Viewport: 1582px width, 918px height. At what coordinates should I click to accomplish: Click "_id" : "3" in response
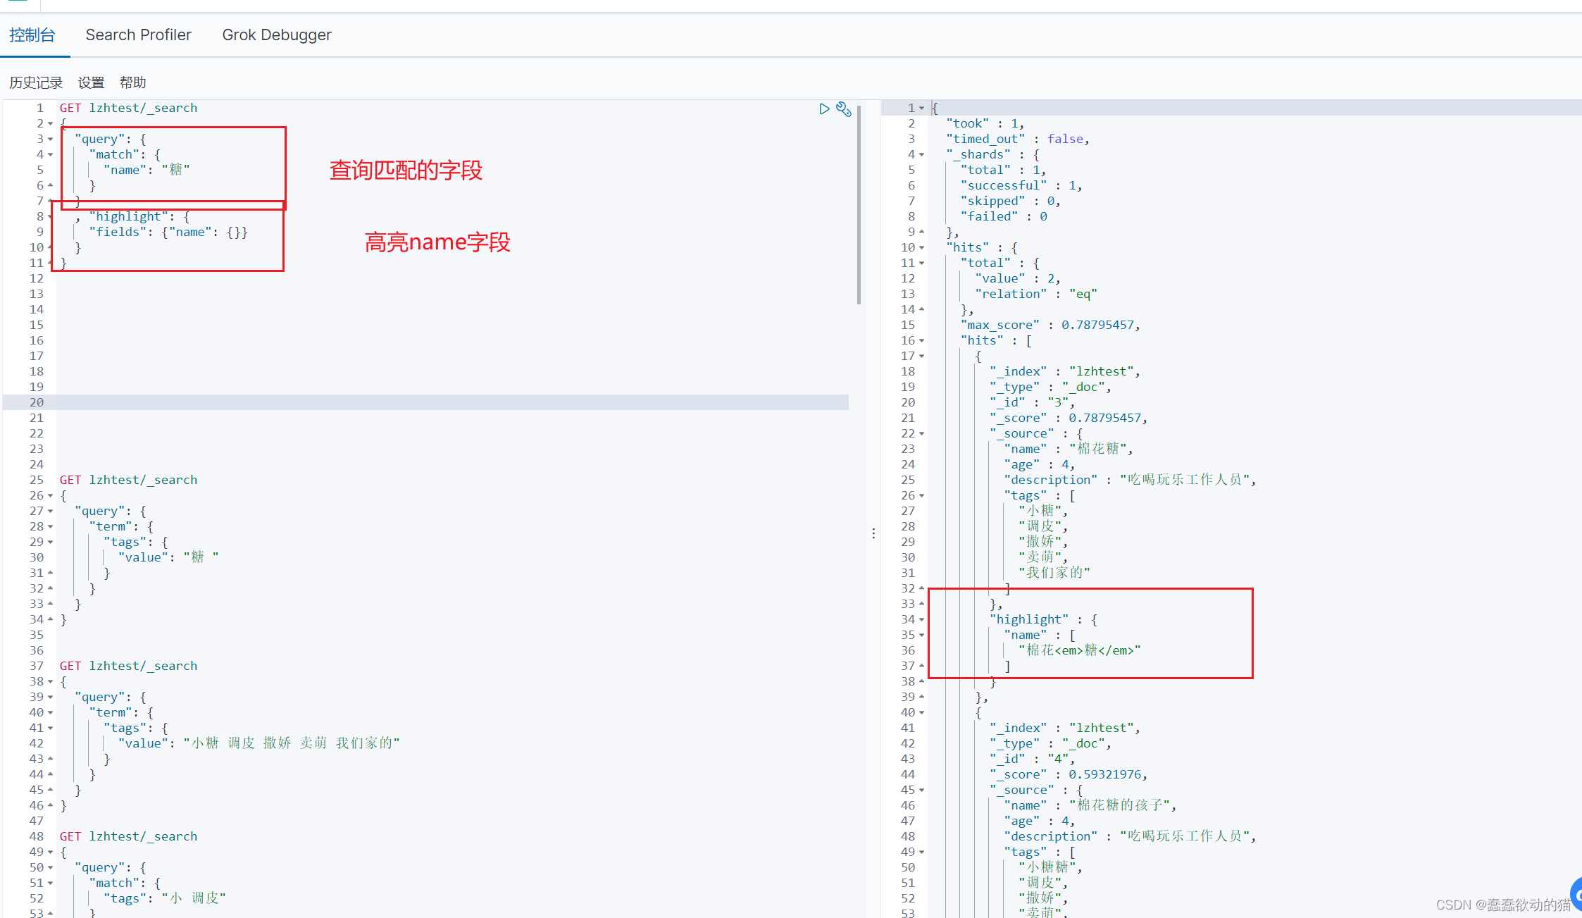1032,402
